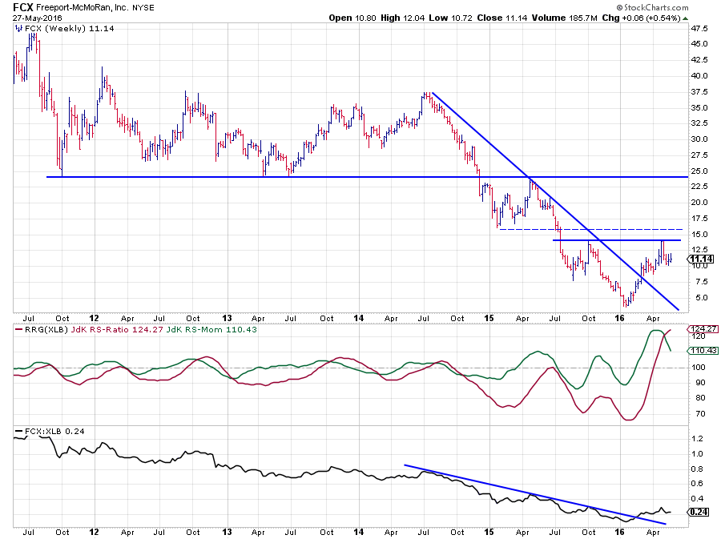Click the 0.4 label on ratio axis
This screenshot has height=539, width=721.
point(698,499)
